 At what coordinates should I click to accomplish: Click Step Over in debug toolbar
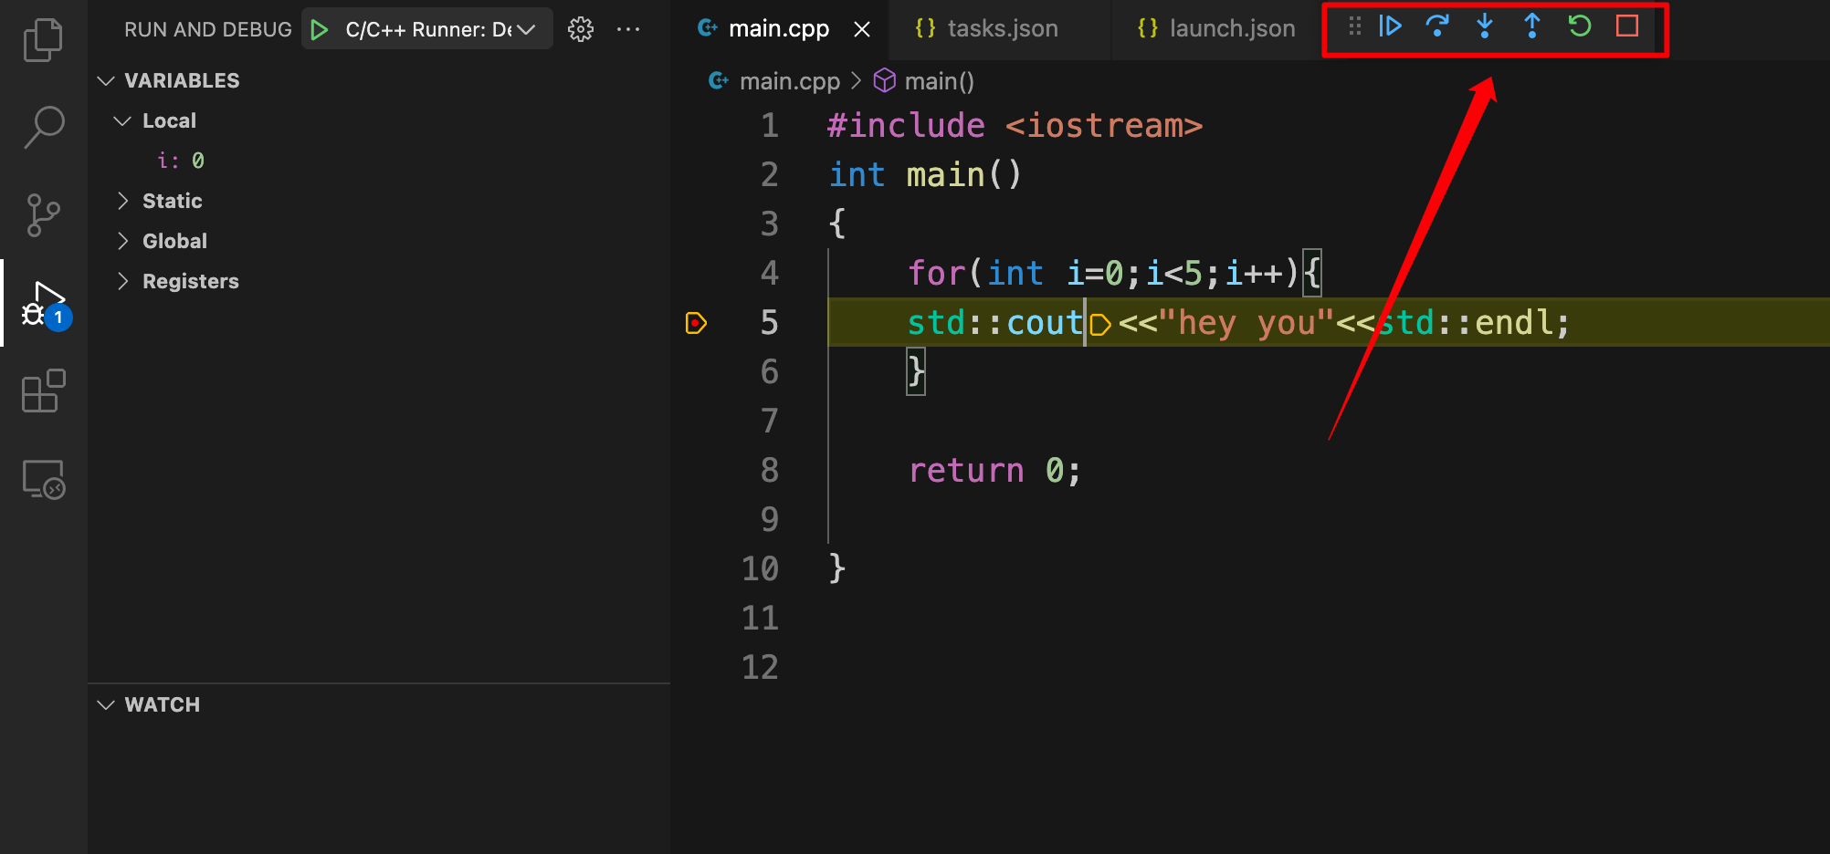click(1437, 26)
